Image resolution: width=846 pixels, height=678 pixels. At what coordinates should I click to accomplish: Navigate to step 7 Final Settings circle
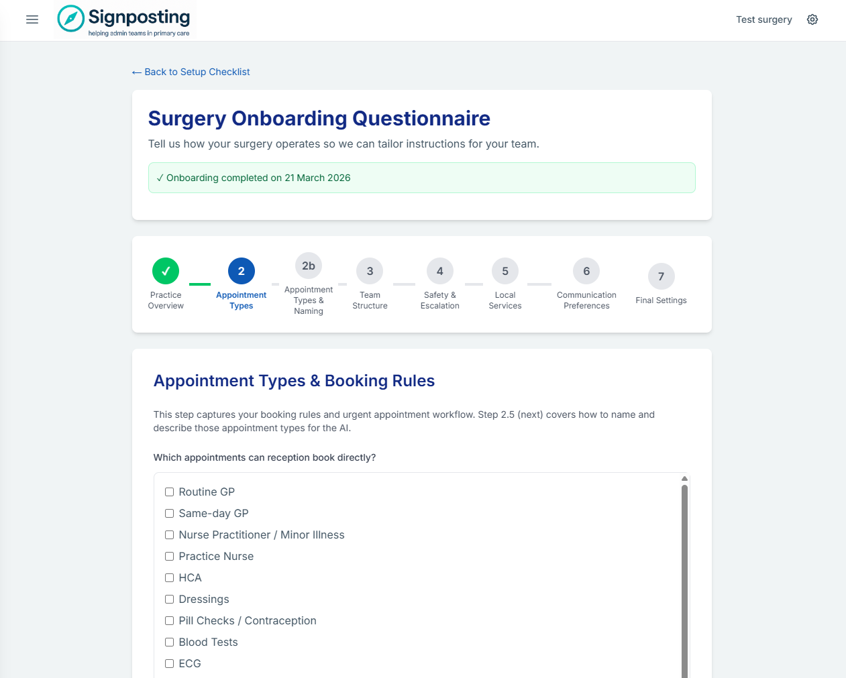661,276
